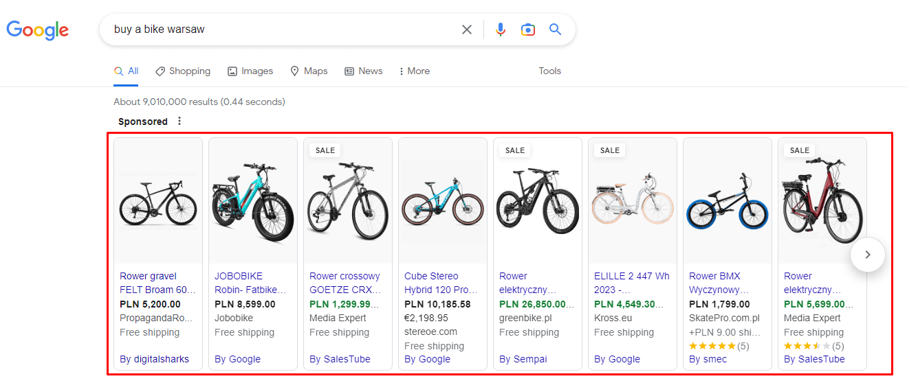Click 'By smec' link
The width and height of the screenshot is (907, 383).
(708, 359)
